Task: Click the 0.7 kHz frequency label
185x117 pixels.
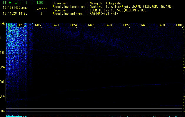Action: click(3, 97)
